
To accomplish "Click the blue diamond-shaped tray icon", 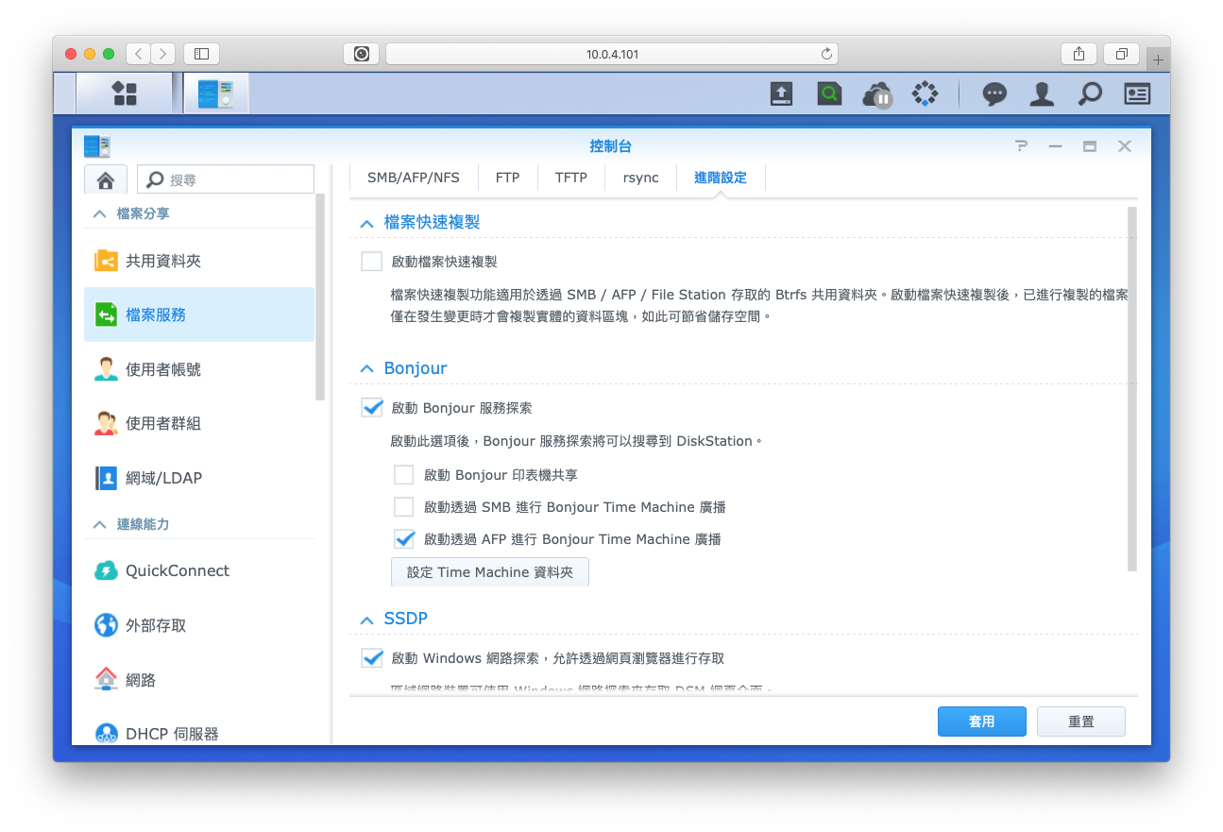I will tap(925, 93).
